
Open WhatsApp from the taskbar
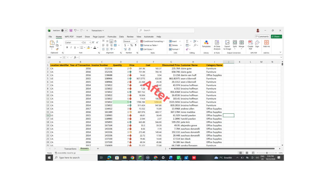[179, 158]
